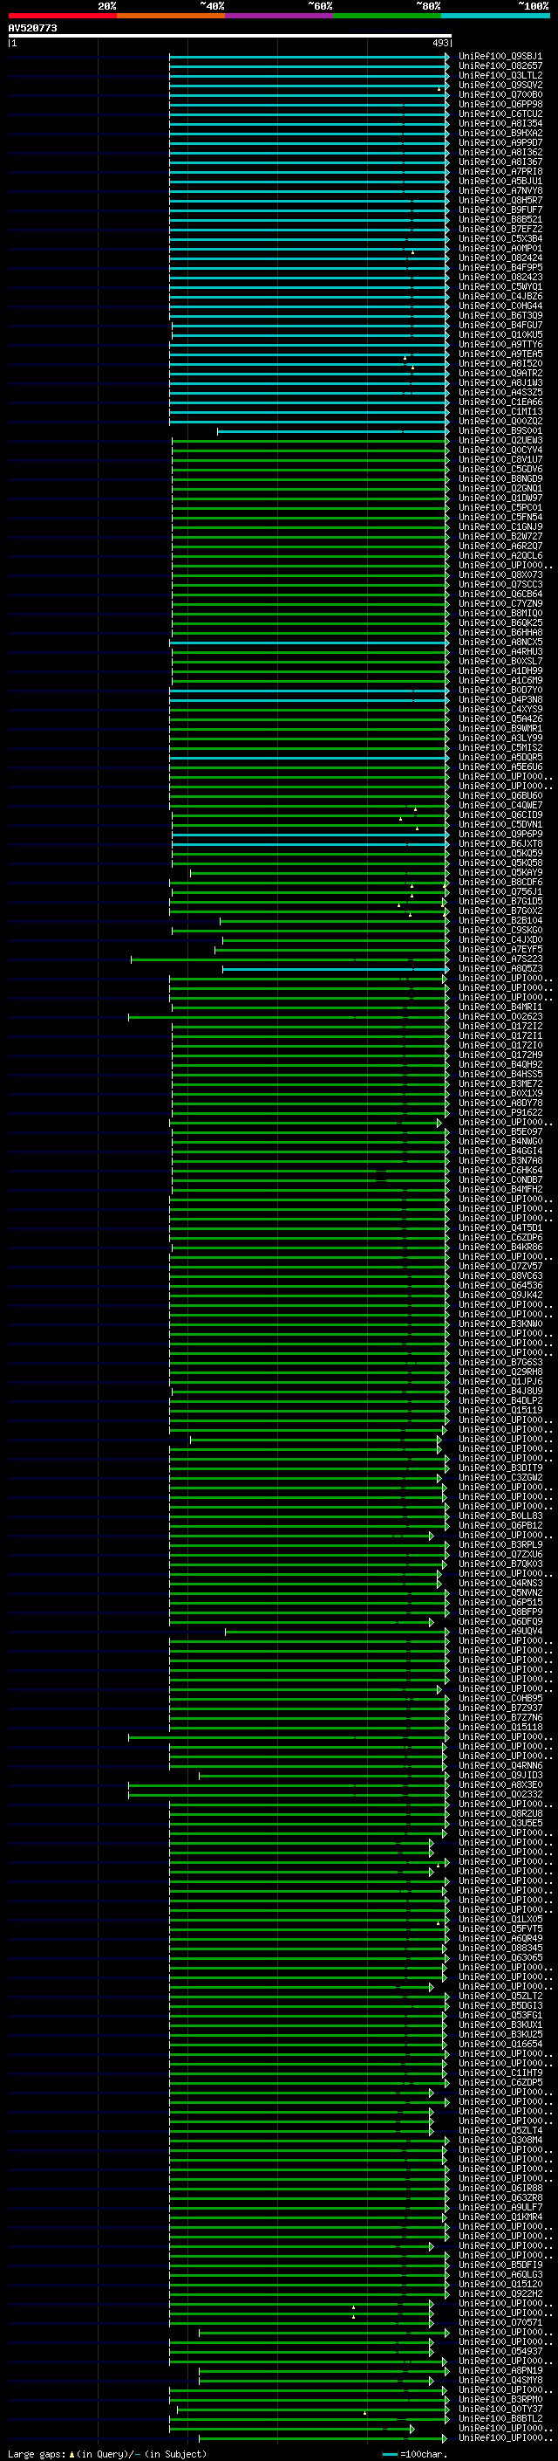
Task: Click the purple ~60% identity scale segment
Action: [x=280, y=16]
